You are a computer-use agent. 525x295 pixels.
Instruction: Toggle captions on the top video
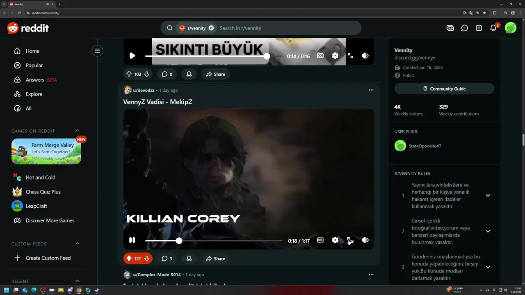[x=320, y=56]
